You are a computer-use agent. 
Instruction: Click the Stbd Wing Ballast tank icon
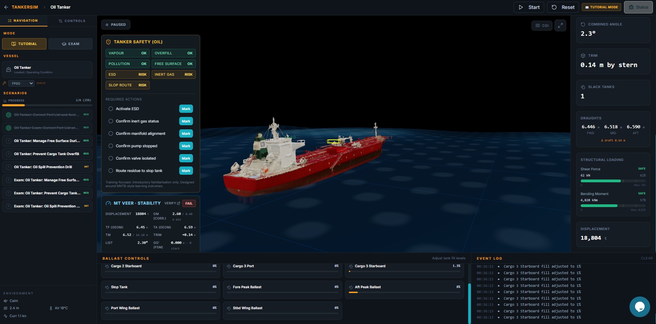pyautogui.click(x=229, y=308)
